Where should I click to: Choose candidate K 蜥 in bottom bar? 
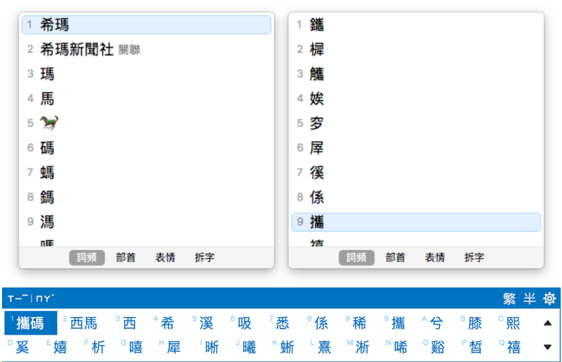(284, 347)
